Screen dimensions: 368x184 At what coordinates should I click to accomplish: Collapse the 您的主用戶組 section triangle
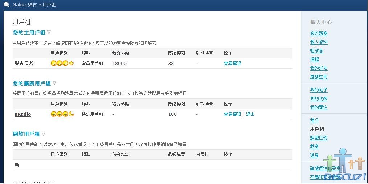49,32
